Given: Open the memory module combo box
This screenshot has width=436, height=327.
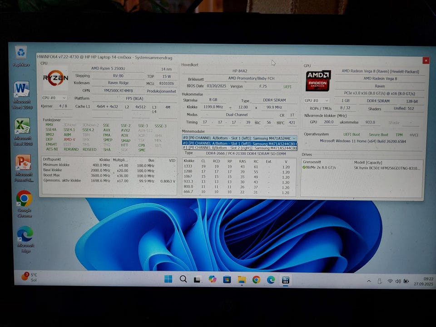Looking at the screenshot, I should point(239,138).
